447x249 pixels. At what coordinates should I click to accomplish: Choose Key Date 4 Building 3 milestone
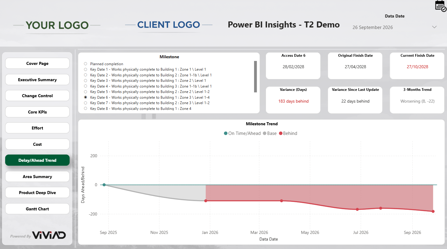click(x=86, y=86)
